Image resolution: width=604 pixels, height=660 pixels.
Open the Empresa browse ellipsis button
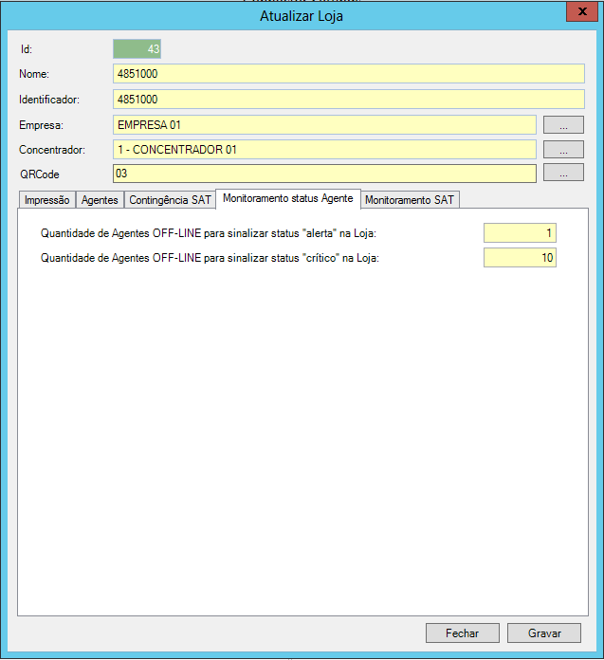tap(563, 124)
